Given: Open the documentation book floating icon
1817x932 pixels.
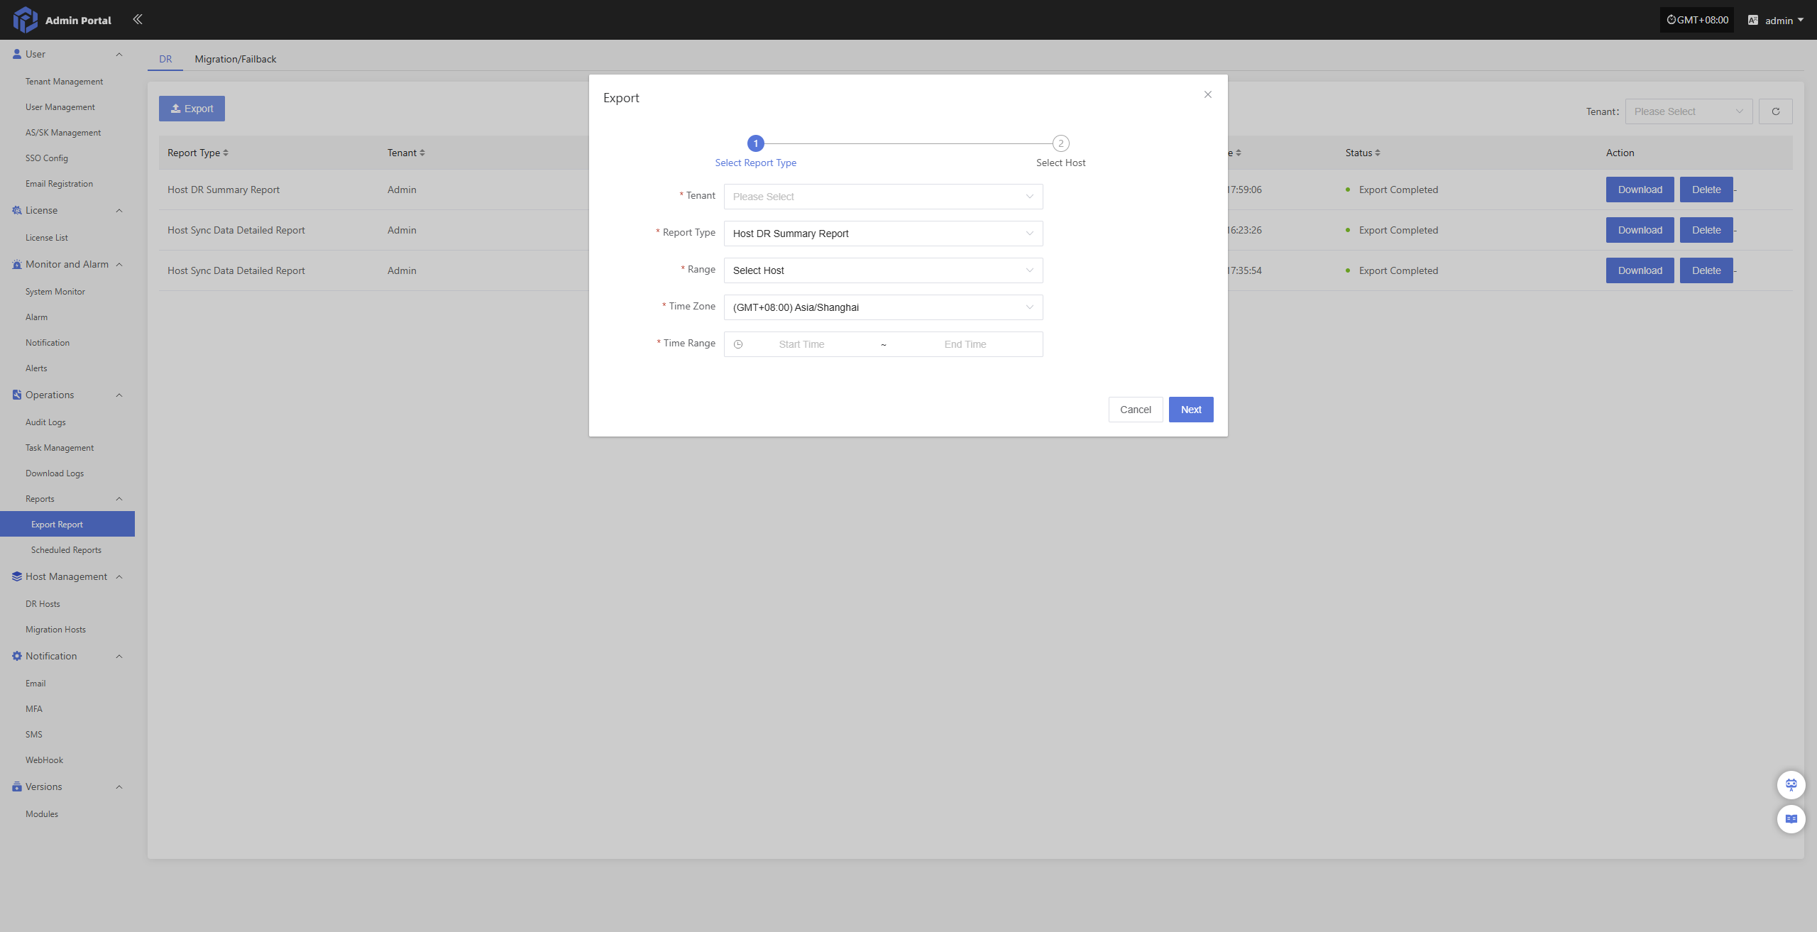Looking at the screenshot, I should point(1791,819).
